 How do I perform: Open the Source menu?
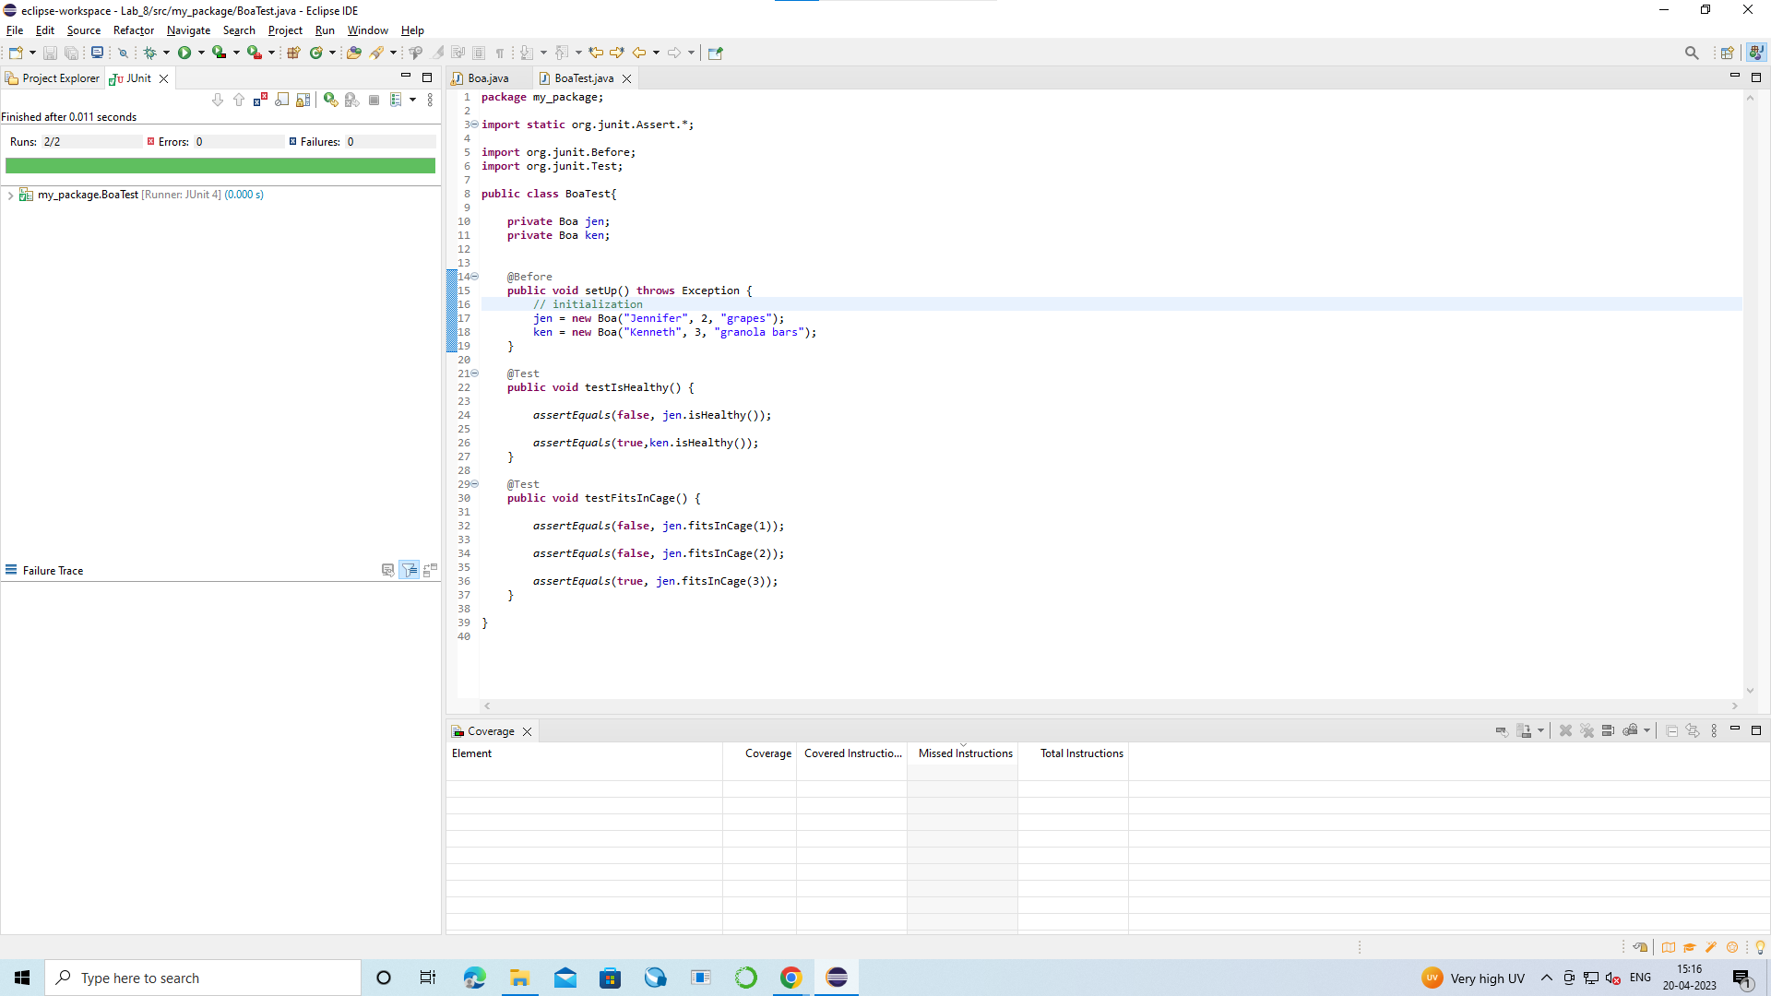point(84,30)
